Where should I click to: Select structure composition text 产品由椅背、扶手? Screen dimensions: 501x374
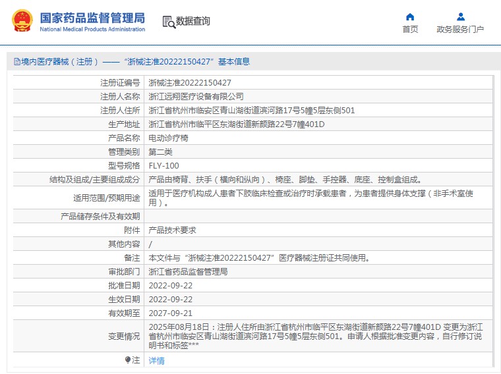(x=285, y=180)
